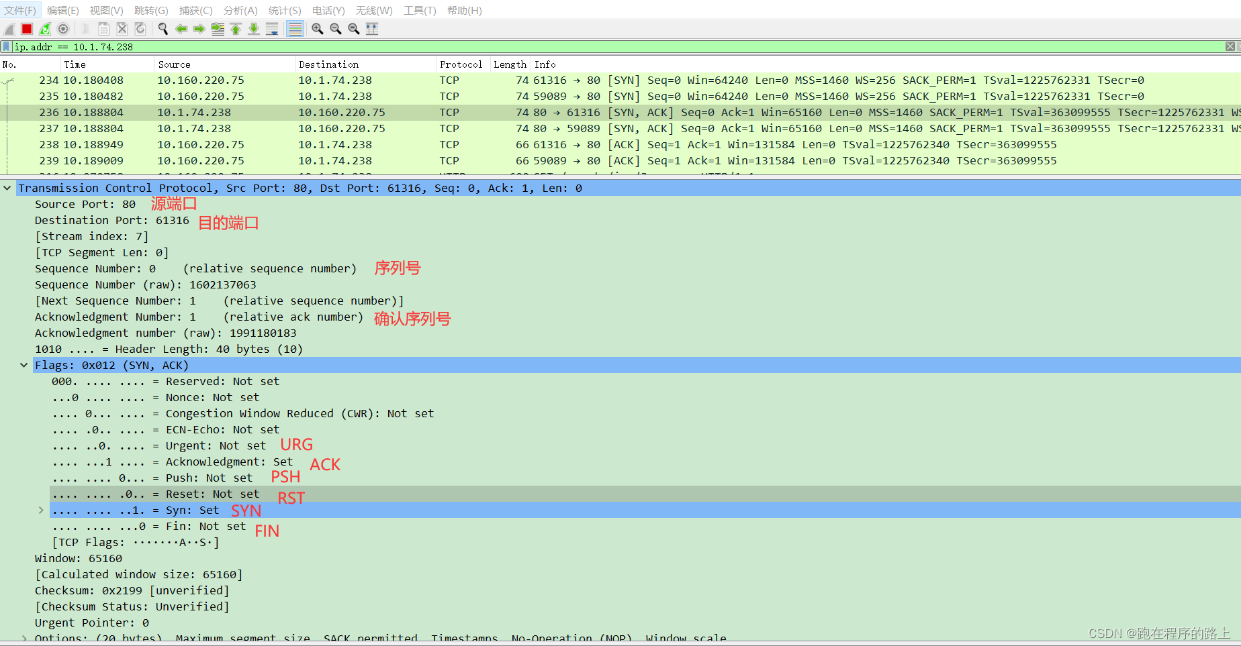1241x646 pixels.
Task: Sort by the Source column header
Action: (x=225, y=64)
